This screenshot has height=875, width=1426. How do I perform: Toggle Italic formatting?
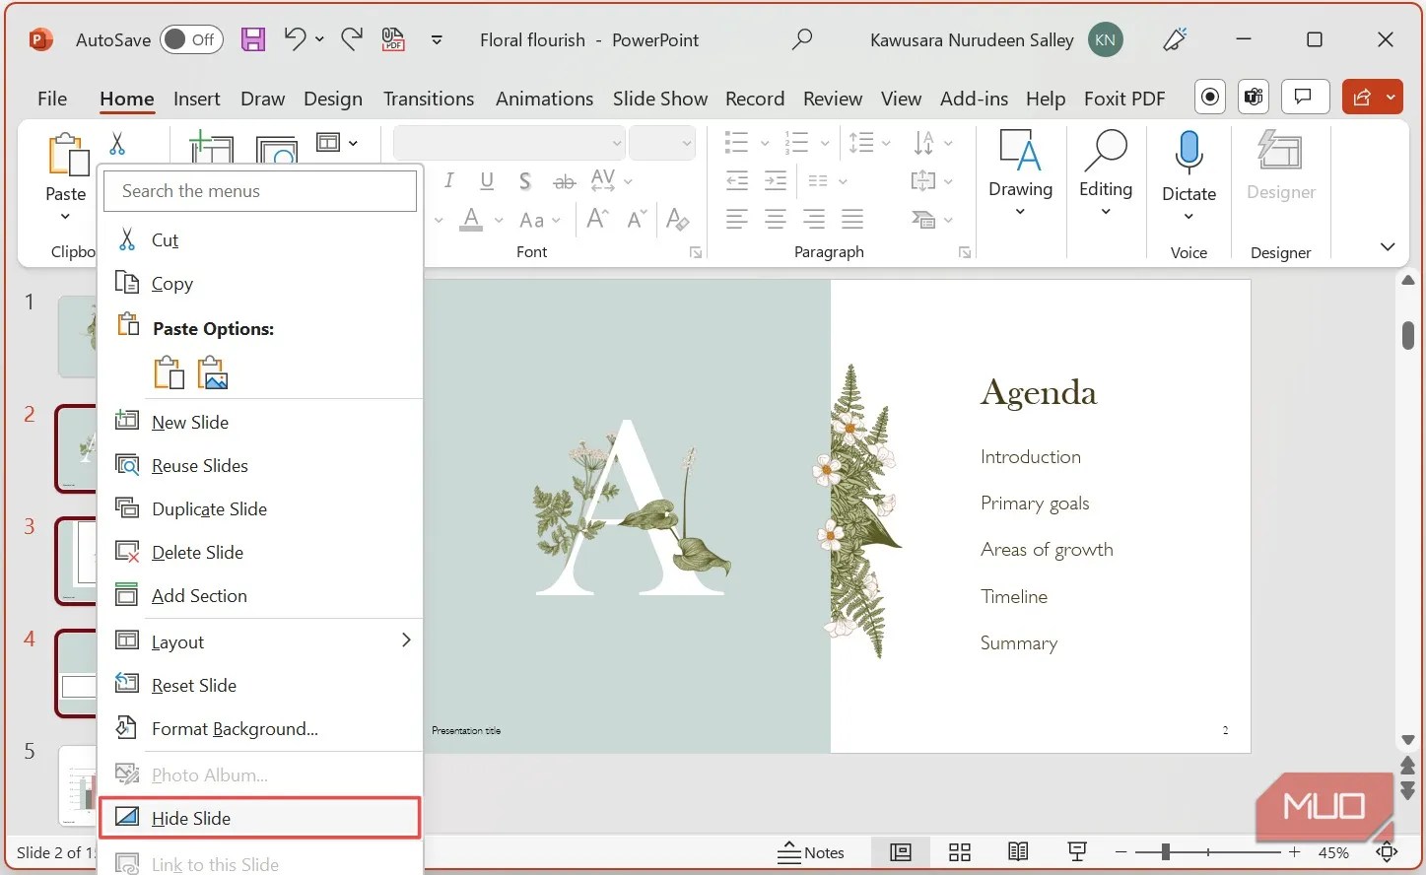449,180
